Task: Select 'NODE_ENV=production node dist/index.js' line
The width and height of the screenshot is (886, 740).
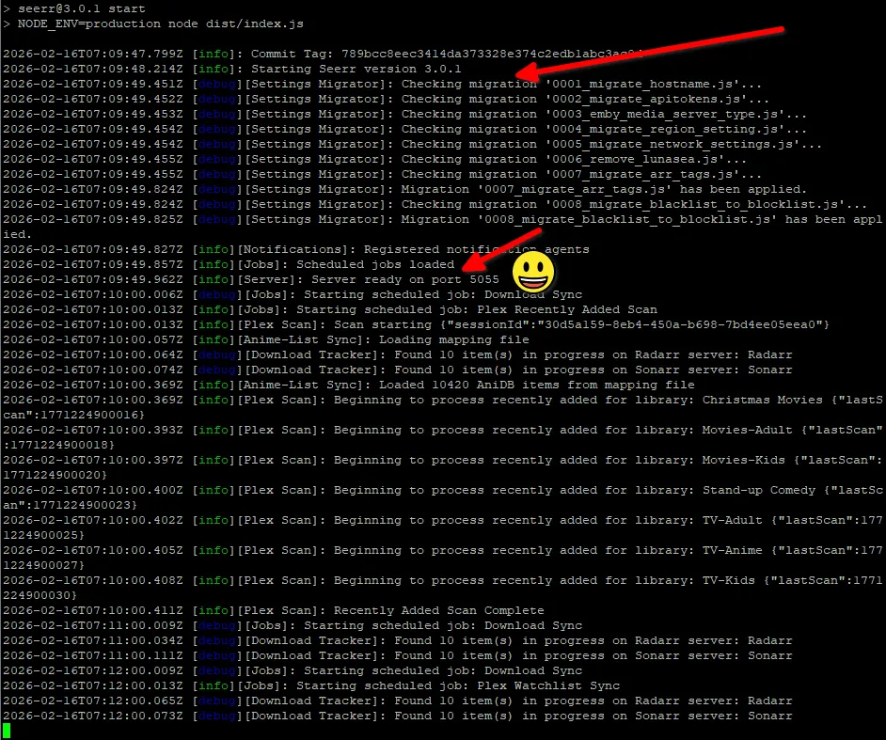Action: [x=161, y=24]
